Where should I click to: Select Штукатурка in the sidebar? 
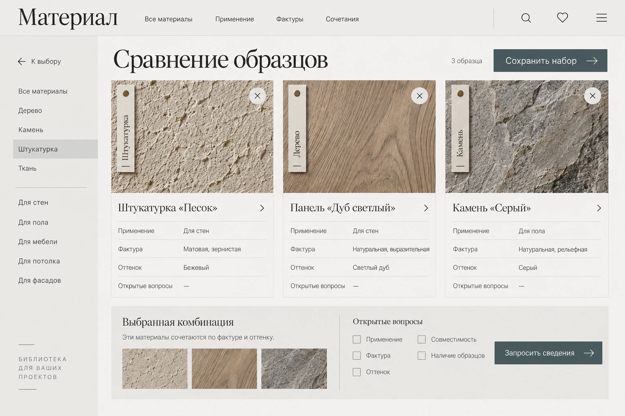tap(55, 149)
